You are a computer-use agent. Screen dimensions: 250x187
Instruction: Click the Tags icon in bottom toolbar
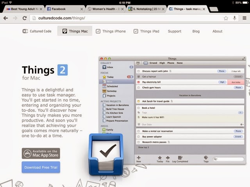[206, 159]
